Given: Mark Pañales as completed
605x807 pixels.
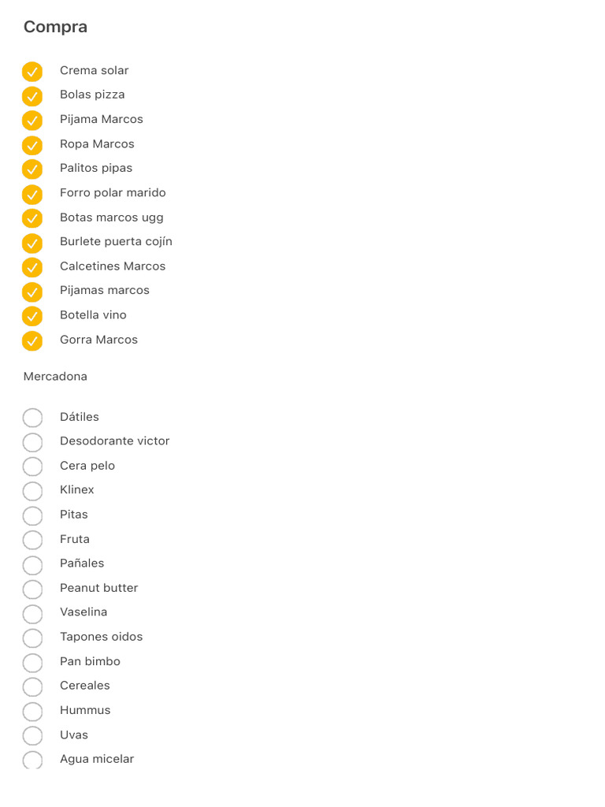Looking at the screenshot, I should tap(32, 564).
